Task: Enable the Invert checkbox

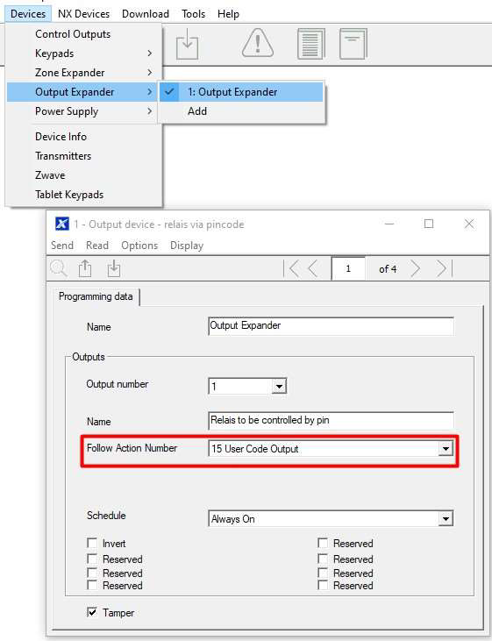Action: tap(92, 543)
